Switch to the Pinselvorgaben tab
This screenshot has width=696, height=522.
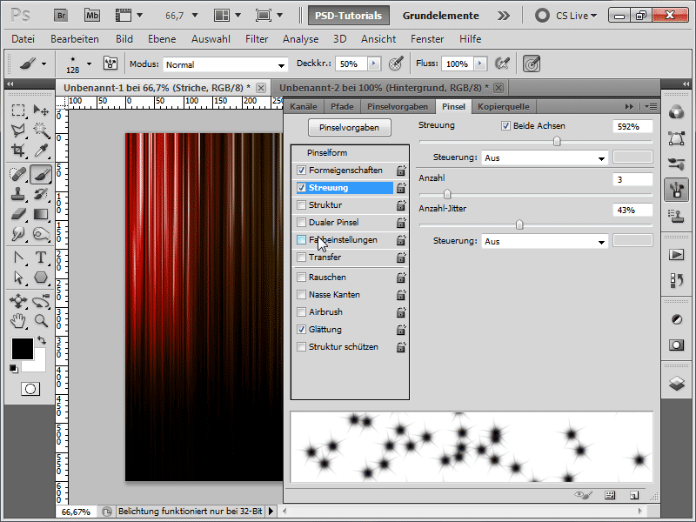(398, 106)
